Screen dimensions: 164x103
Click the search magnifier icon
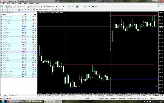(x=158, y=7)
